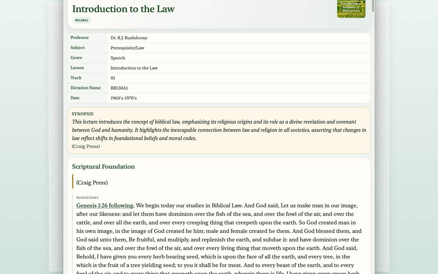Click the Track value 01
Viewport: 438px width, 274px height.
coord(113,78)
